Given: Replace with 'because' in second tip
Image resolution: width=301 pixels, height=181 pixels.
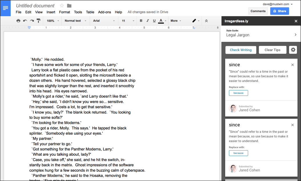Looking at the screenshot, I should 239,153.
